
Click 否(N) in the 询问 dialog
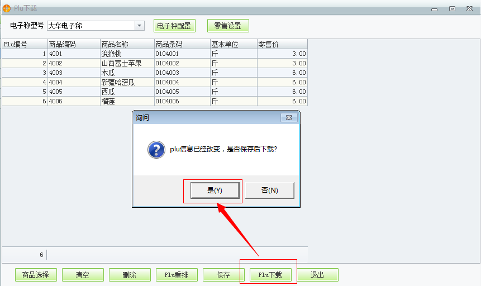270,190
